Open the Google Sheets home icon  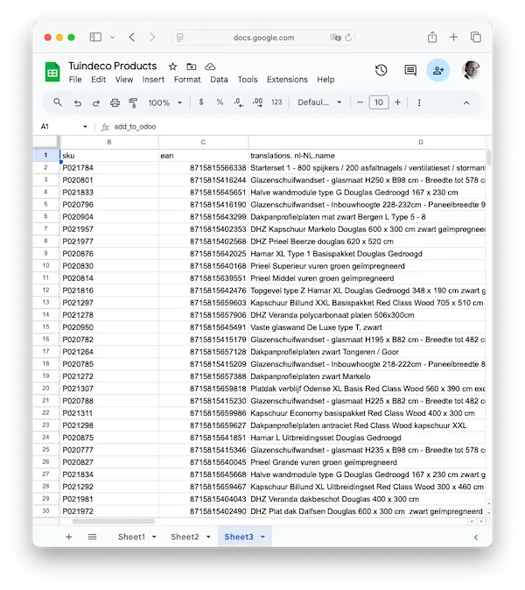[52, 72]
